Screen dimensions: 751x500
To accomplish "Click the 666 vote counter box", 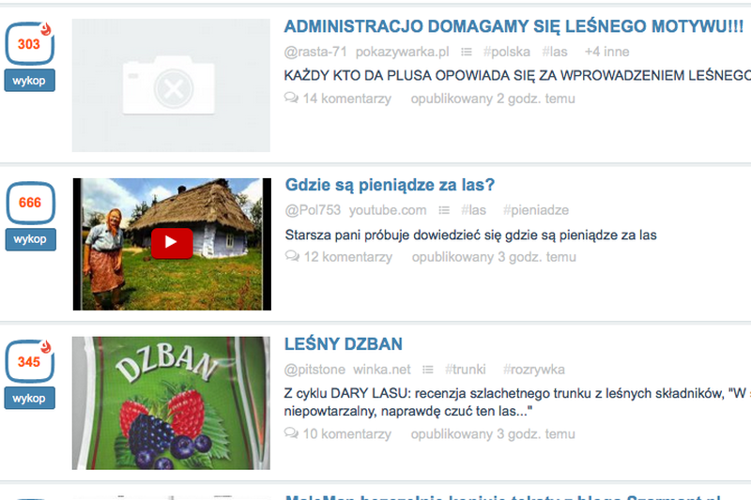I will point(31,203).
